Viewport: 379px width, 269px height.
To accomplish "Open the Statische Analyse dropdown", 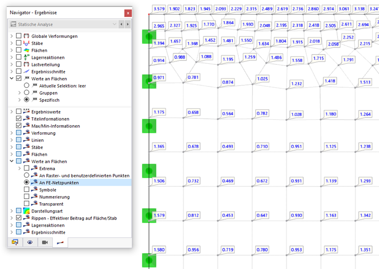I will click(114, 24).
